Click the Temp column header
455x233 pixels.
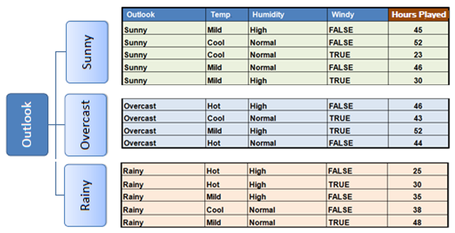click(x=227, y=15)
